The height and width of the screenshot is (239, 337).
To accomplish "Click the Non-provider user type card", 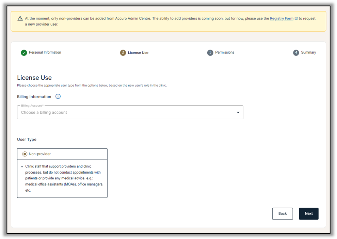I will (62, 172).
